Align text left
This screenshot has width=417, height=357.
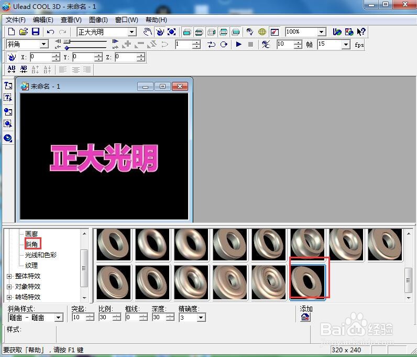coord(63,70)
